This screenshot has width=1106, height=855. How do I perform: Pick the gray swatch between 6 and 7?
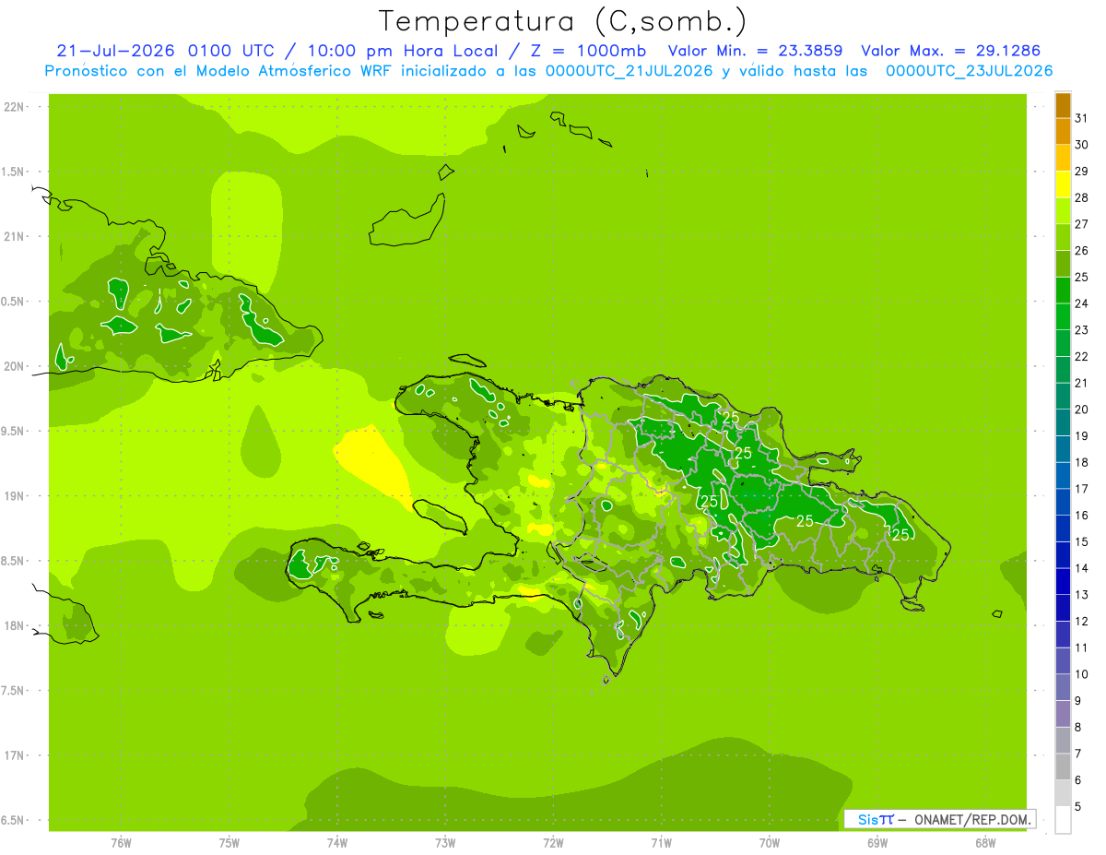point(1063,766)
